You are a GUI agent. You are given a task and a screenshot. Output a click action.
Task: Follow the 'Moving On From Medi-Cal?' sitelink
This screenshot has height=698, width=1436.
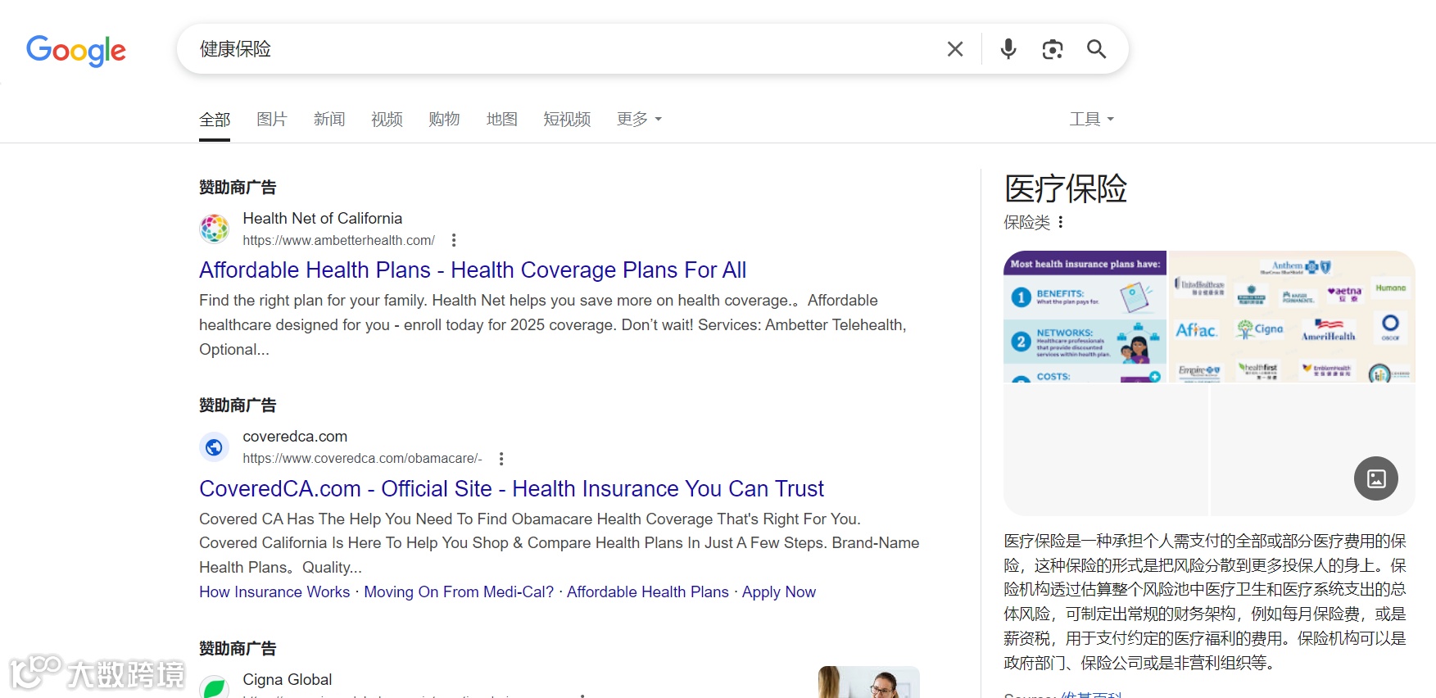[x=459, y=591]
